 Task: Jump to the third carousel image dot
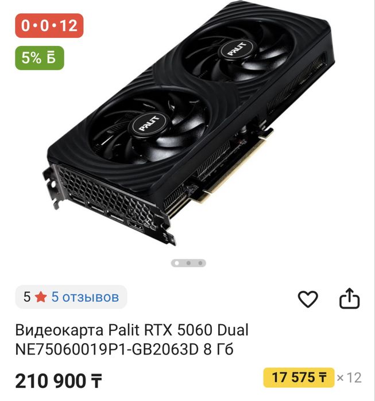coord(200,263)
